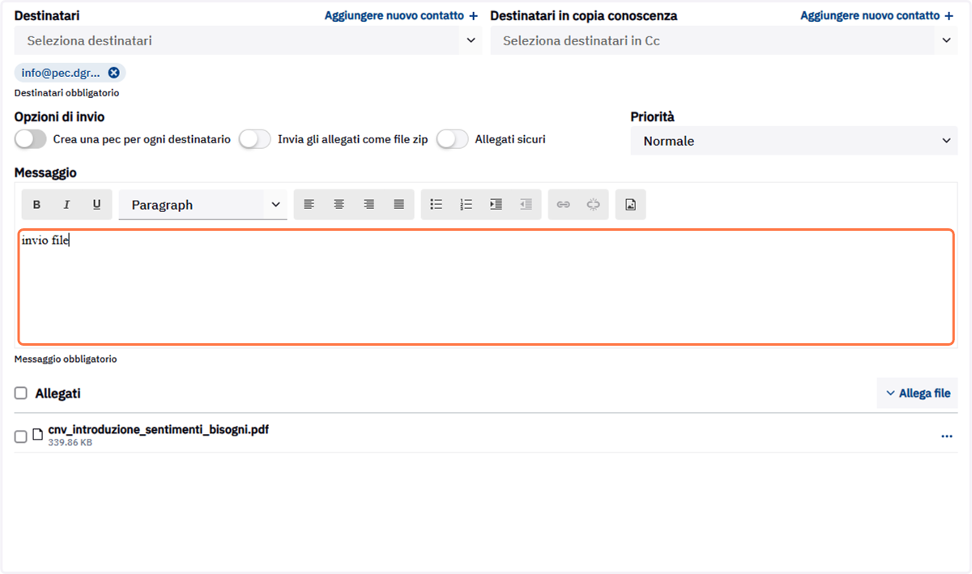Click the 'Destinatari obbligatorio' validation text
Image resolution: width=972 pixels, height=574 pixels.
point(67,93)
